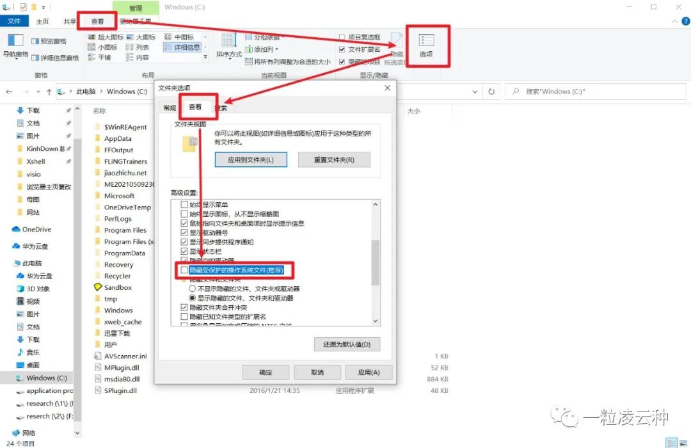Enable the 文件扩展名 checkbox in ribbon
The height and width of the screenshot is (448, 691).
pos(341,49)
